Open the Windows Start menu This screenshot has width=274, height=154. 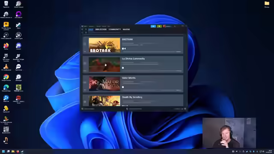(3, 151)
